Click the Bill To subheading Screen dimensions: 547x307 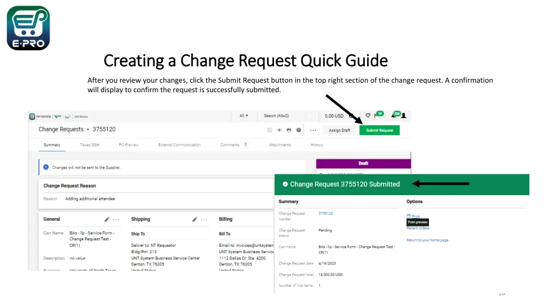tap(225, 234)
